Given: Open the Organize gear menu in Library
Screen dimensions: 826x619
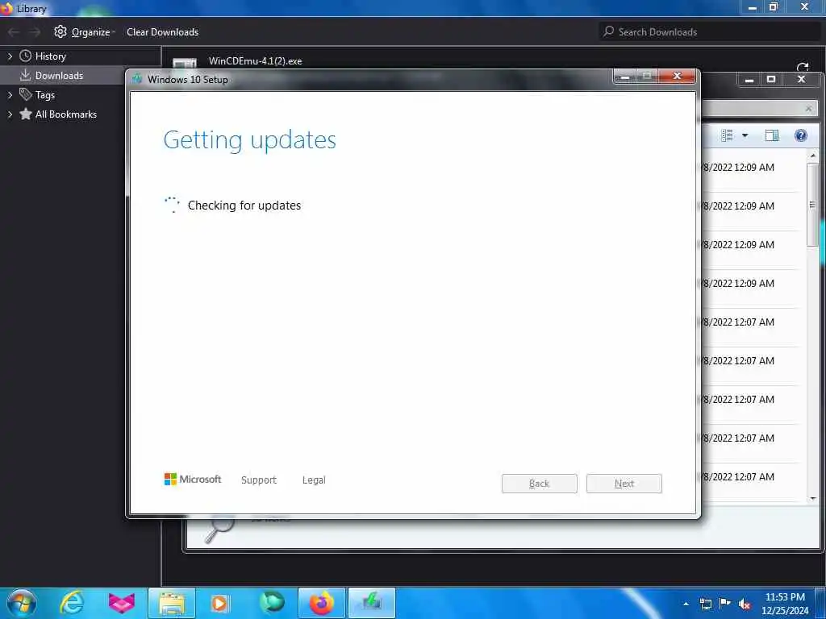Looking at the screenshot, I should click(x=83, y=32).
